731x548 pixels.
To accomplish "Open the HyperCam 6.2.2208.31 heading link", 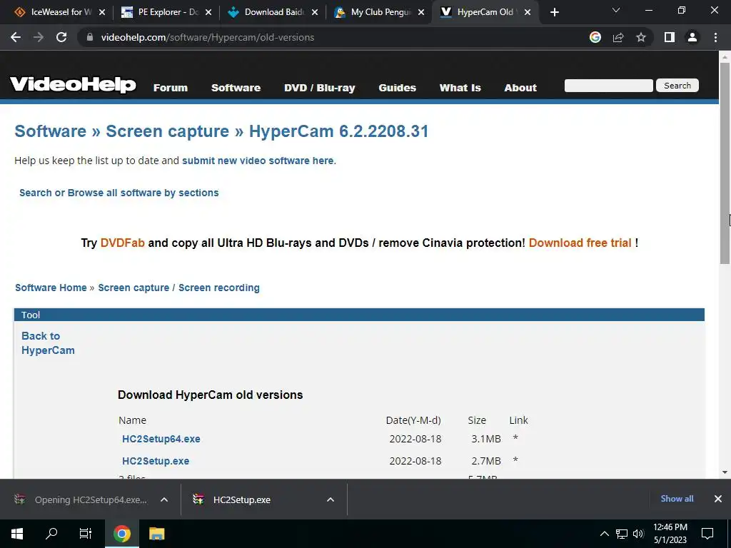I will [x=339, y=131].
